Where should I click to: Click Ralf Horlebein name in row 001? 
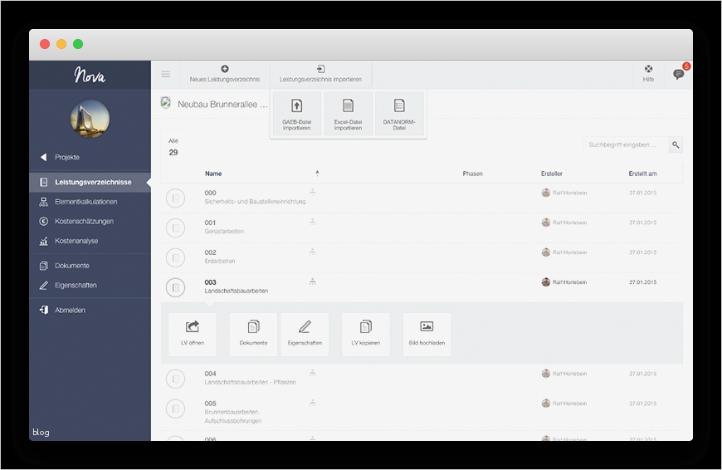(x=569, y=223)
